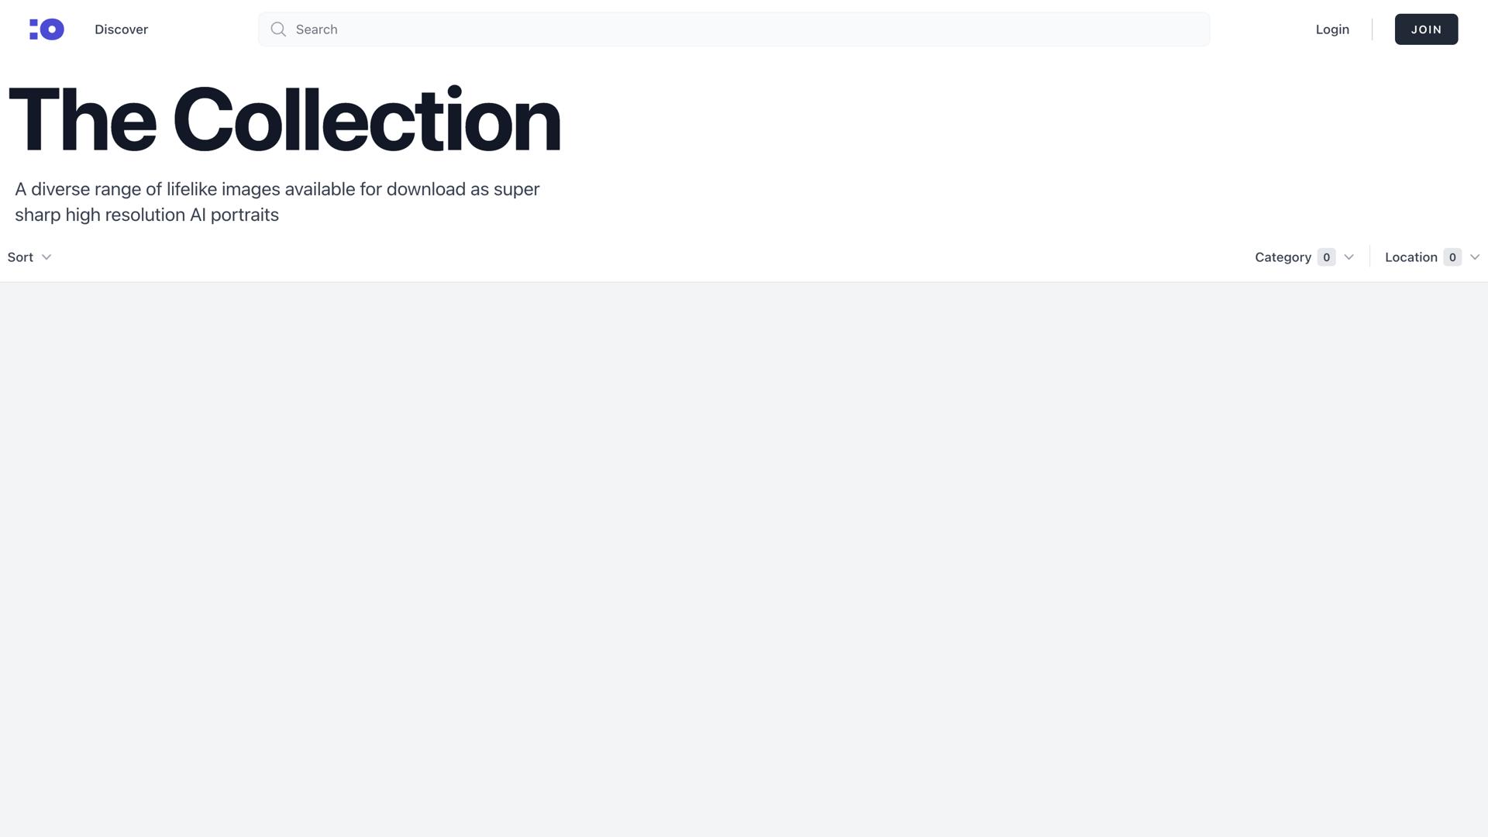1488x837 pixels.
Task: Open the Discover navigation item
Action: 121,29
